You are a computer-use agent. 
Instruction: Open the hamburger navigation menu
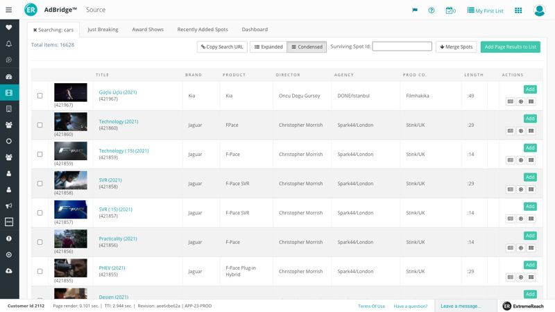[x=9, y=10]
